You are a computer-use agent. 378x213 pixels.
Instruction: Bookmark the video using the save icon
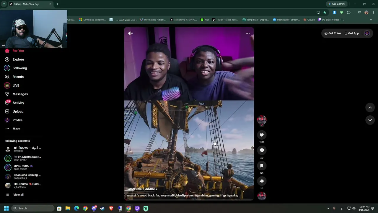[262, 166]
